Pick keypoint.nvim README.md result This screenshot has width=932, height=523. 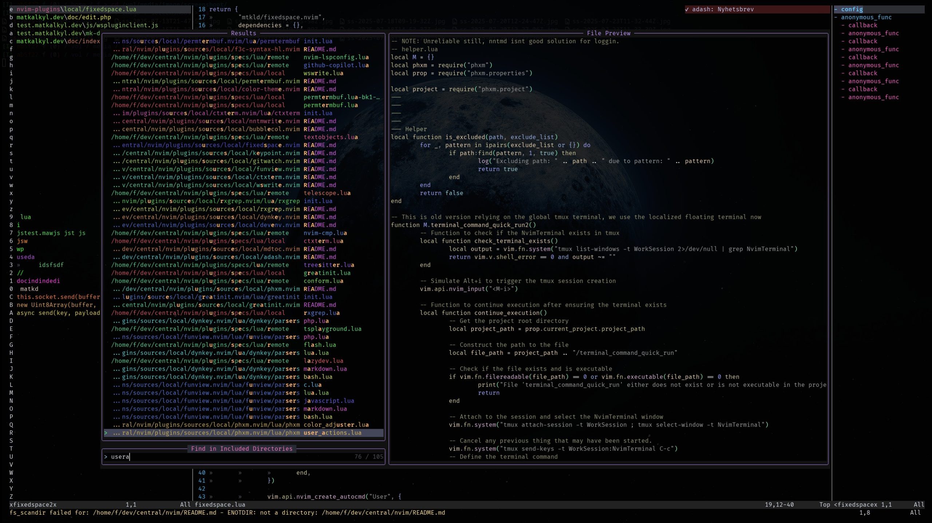243,153
